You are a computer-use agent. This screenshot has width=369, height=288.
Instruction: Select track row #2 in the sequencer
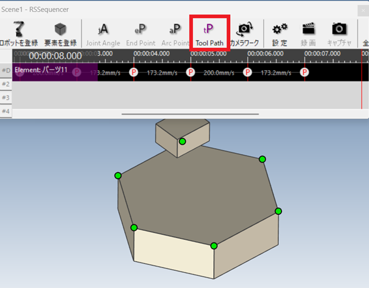click(183, 84)
